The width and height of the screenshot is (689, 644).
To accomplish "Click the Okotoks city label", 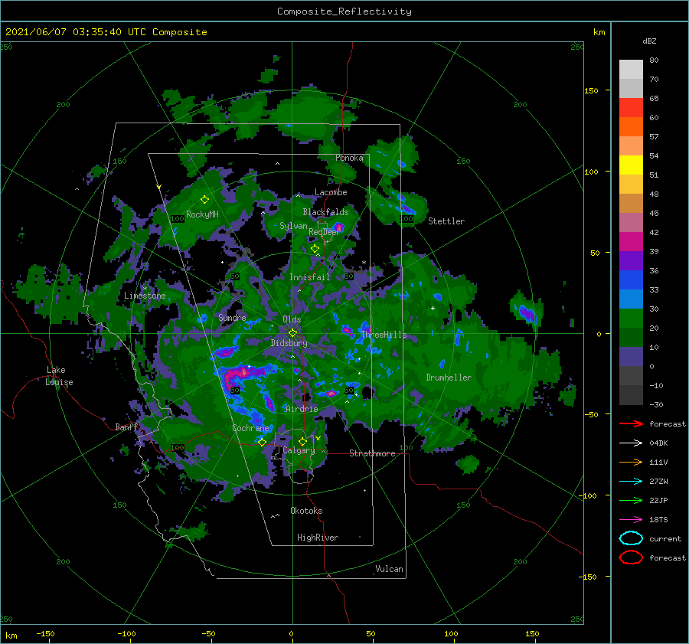I will point(306,510).
